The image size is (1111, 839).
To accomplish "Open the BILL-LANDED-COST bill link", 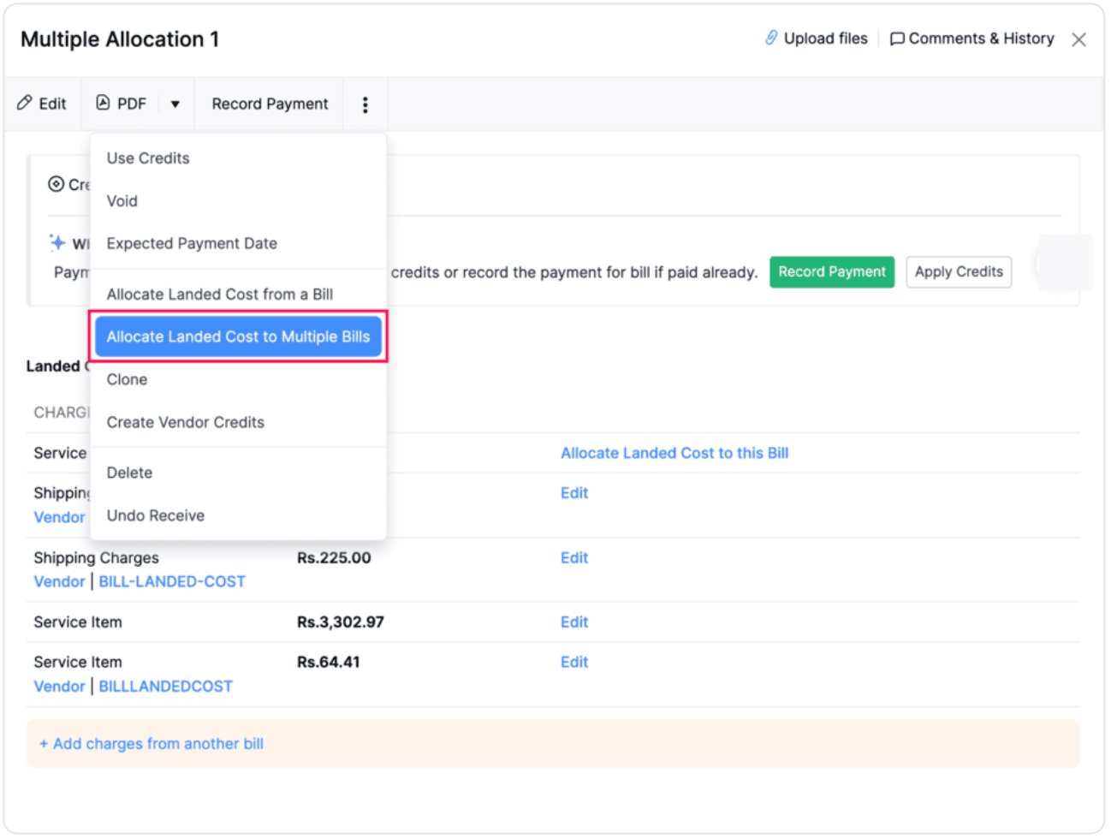I will (x=172, y=581).
